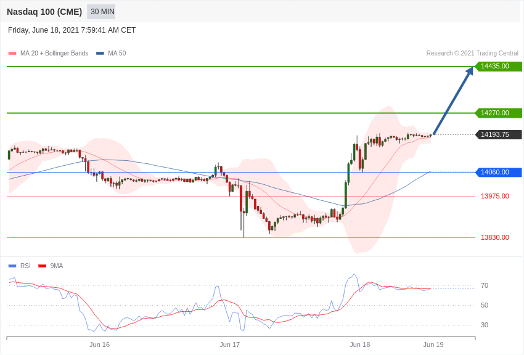Click the RSI legend label
The height and width of the screenshot is (355, 524).
coord(25,266)
